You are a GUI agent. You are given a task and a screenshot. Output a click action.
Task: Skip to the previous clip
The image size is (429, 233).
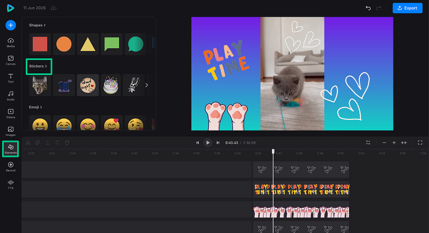tap(197, 142)
